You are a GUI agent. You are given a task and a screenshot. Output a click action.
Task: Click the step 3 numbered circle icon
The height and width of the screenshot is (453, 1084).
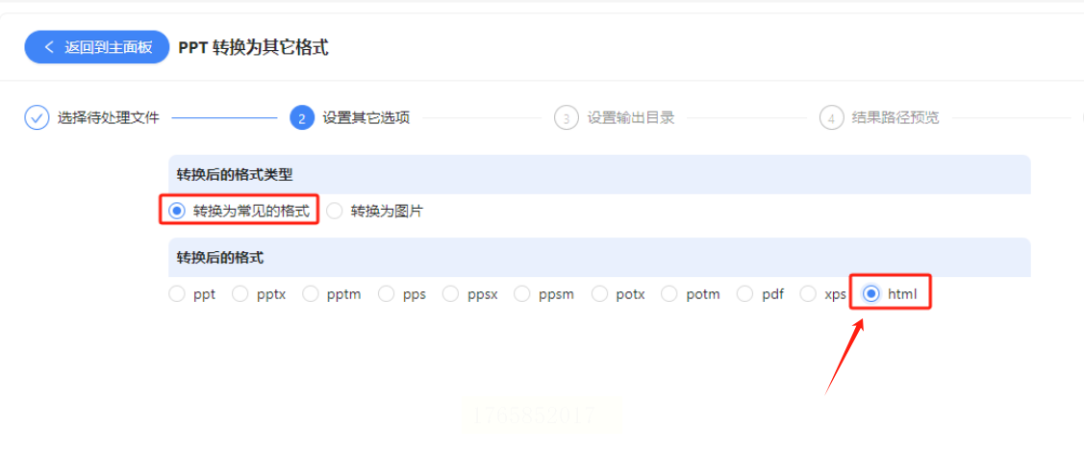click(x=567, y=117)
